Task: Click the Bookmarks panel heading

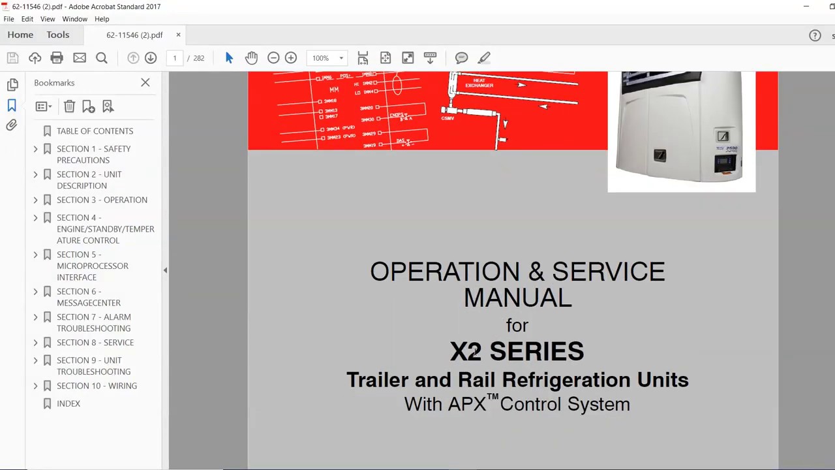Action: click(x=54, y=83)
